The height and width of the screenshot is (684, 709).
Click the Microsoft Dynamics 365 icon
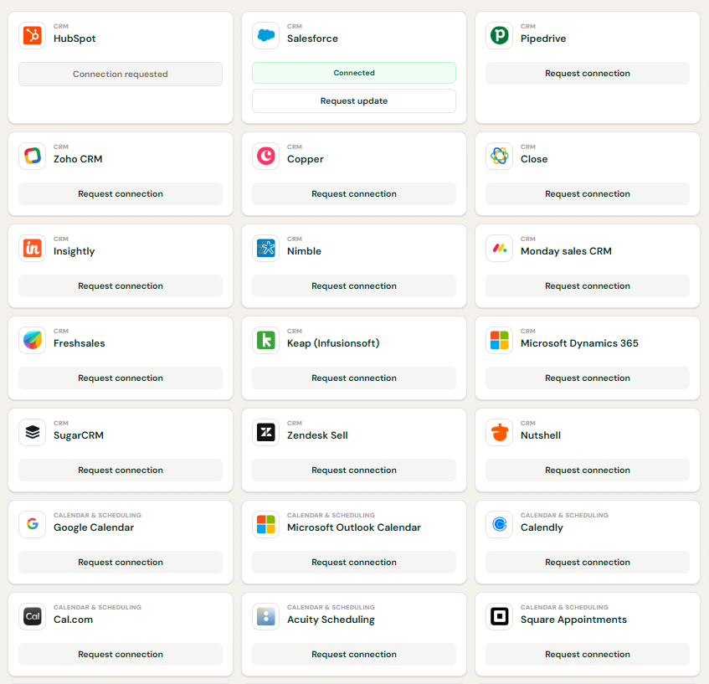click(x=499, y=340)
